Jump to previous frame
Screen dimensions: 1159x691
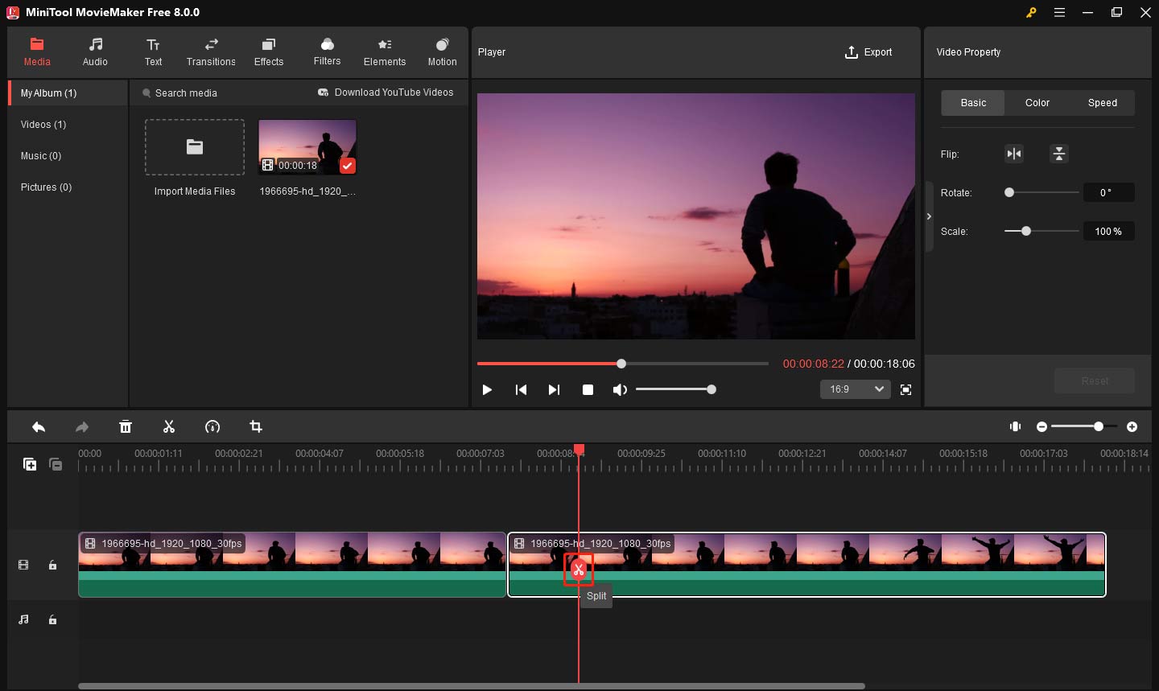(521, 389)
